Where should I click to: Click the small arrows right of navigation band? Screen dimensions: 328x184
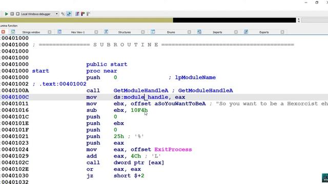pyautogui.click(x=299, y=20)
